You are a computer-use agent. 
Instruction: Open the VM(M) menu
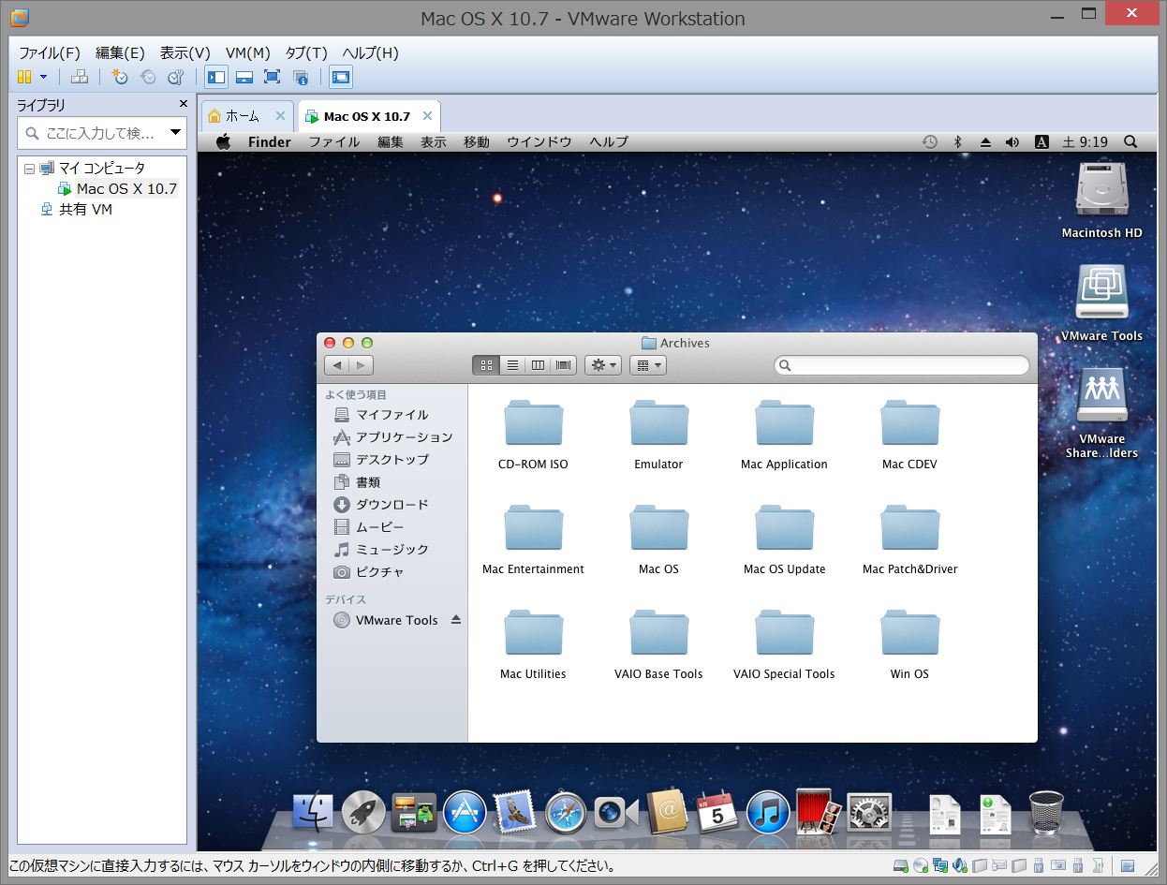[248, 52]
